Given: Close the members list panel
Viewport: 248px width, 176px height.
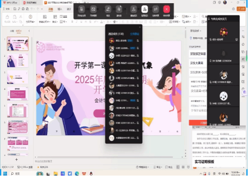Looking at the screenshot, I should 139,27.
